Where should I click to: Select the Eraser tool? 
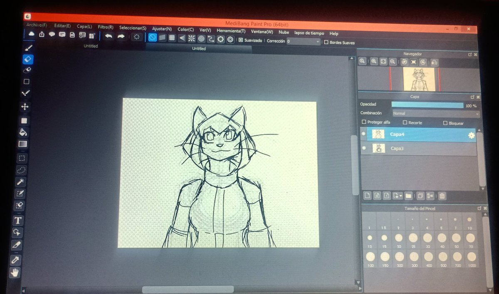(x=28, y=60)
